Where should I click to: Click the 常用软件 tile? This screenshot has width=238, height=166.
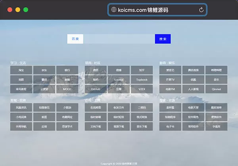tap(194, 126)
